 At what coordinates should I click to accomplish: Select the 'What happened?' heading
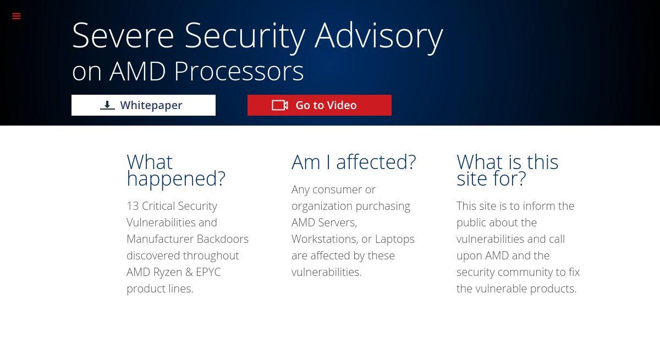click(x=176, y=170)
